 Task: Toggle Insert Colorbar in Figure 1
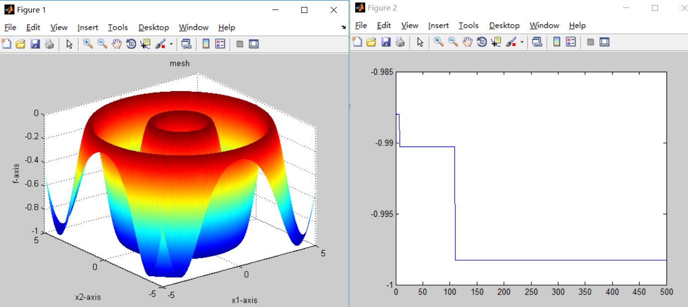click(x=206, y=44)
